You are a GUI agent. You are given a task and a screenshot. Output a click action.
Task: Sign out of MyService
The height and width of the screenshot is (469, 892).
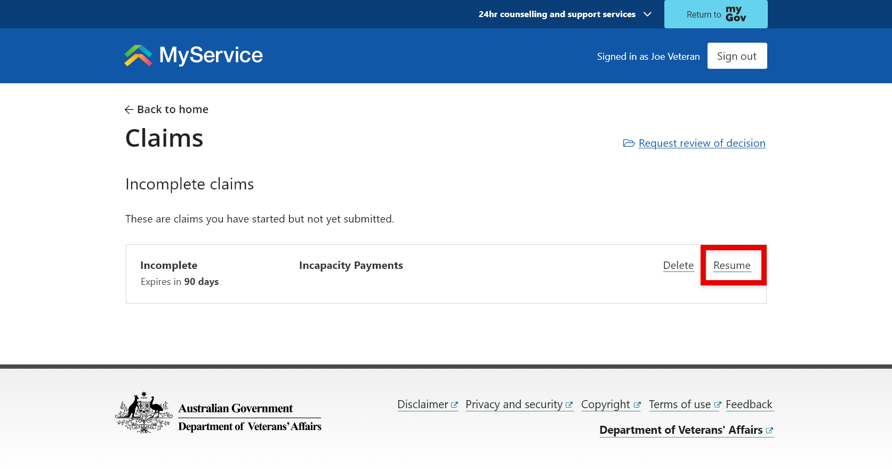737,56
